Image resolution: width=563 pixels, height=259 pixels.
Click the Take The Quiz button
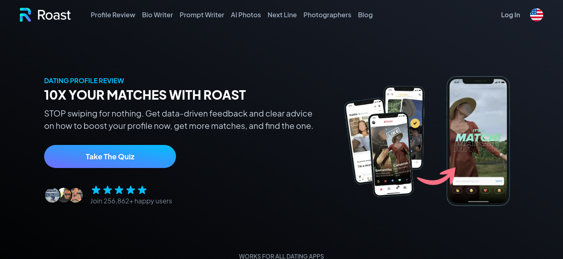coord(110,156)
